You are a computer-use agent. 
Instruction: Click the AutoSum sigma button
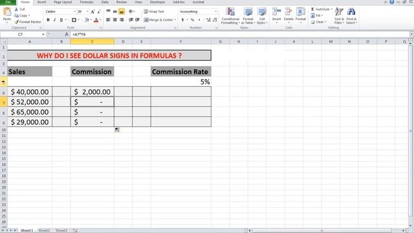(x=320, y=9)
